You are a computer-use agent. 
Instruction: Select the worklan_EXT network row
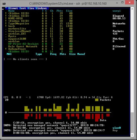pyautogui.click(x=39, y=34)
